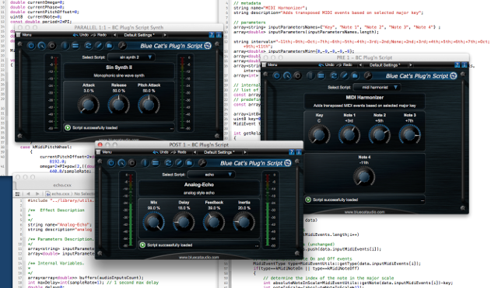This screenshot has height=288, width=498.
Task: Click the horizontal lines icon in PARALLEL toolbar
Action: pos(75,46)
